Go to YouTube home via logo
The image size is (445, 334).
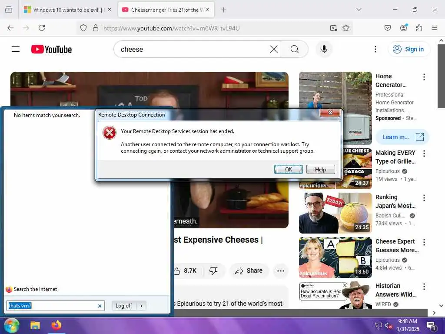coord(51,49)
